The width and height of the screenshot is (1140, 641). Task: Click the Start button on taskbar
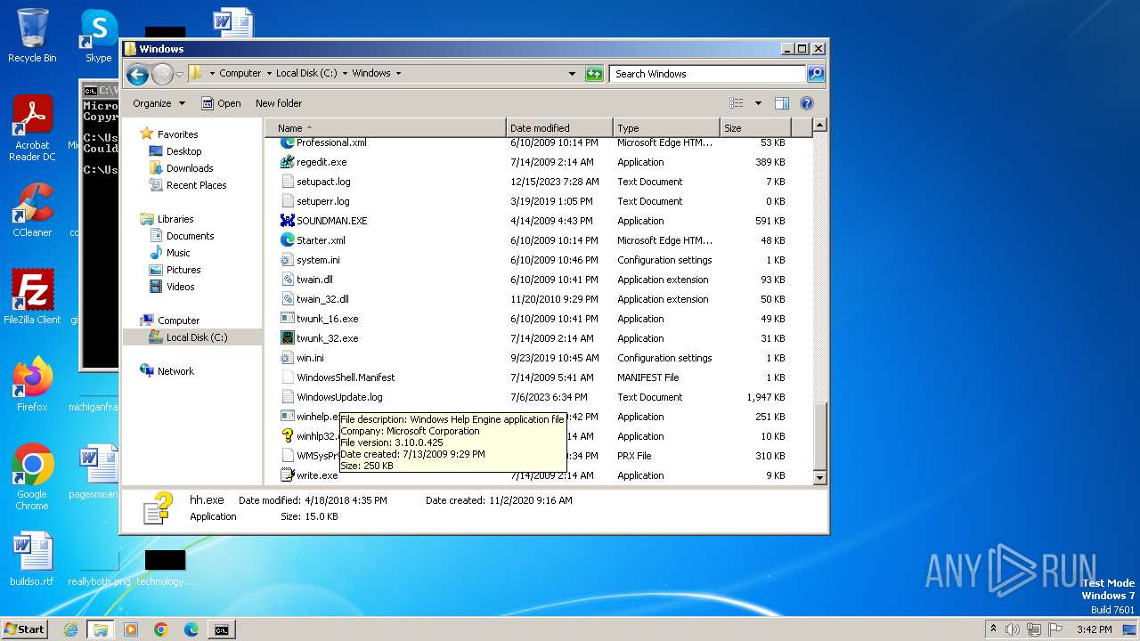tap(24, 629)
